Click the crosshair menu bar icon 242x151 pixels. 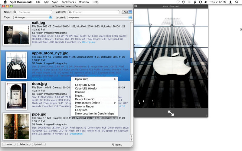tap(189, 2)
